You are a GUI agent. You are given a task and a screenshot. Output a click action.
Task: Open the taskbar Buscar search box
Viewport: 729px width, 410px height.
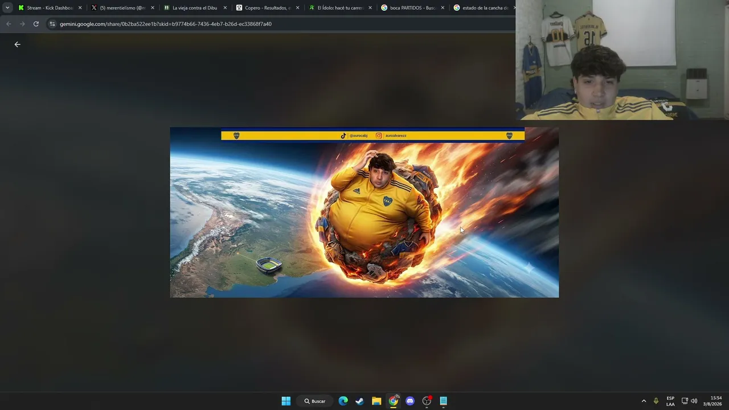[314, 401]
